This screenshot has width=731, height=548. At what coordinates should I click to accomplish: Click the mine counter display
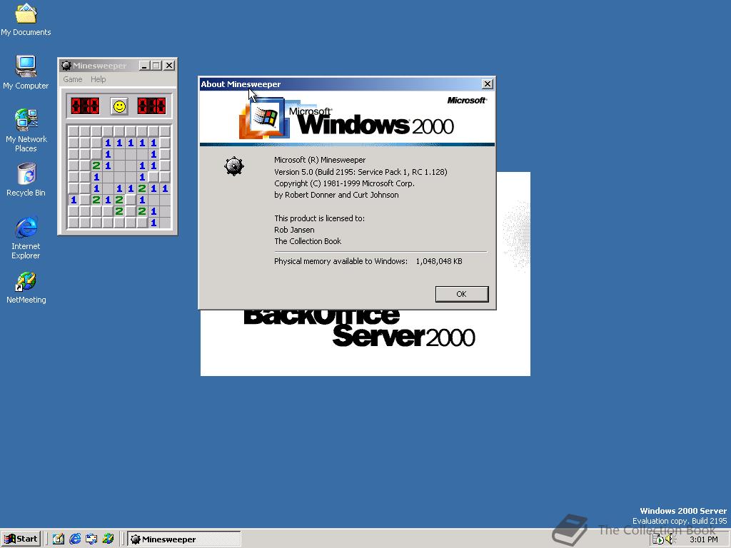click(85, 106)
